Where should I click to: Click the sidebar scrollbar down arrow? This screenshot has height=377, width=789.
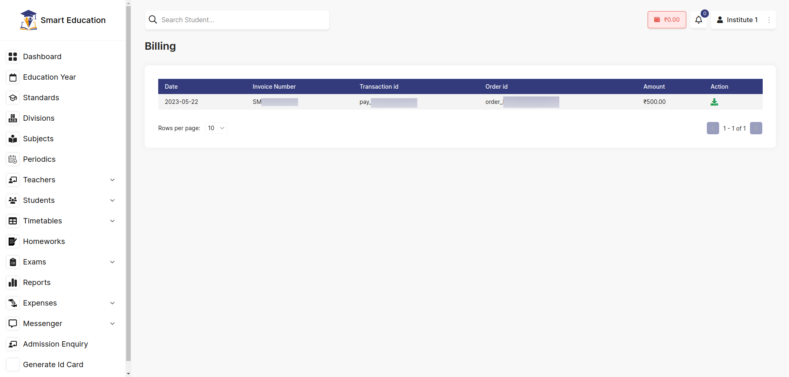(128, 374)
